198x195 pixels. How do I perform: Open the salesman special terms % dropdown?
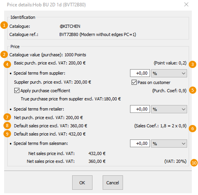tap(169, 144)
